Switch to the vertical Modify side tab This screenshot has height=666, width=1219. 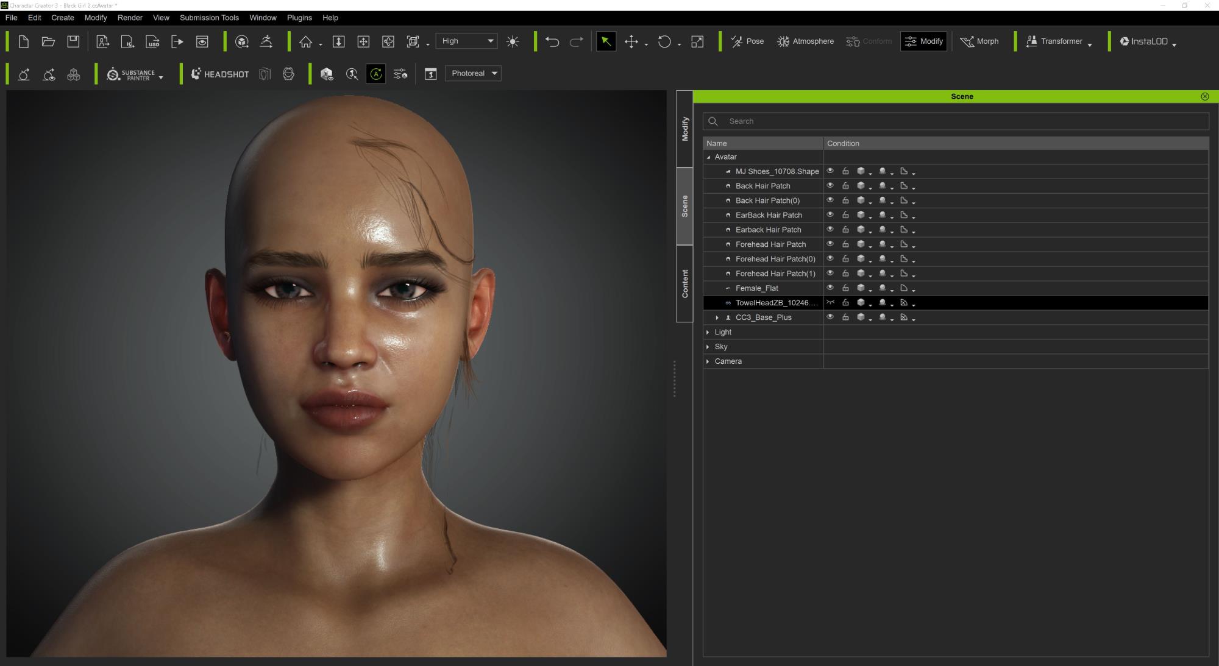click(x=684, y=129)
